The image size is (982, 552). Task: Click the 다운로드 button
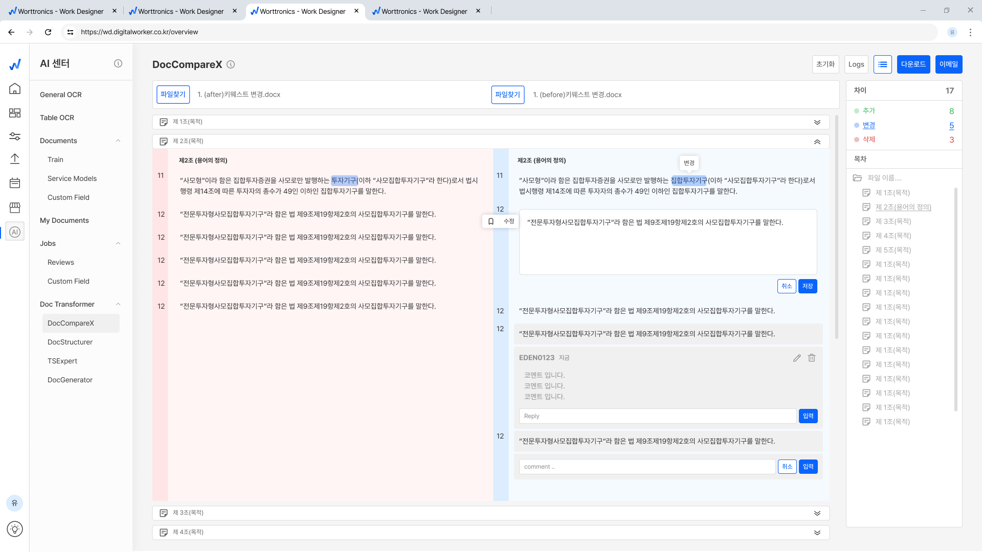click(x=913, y=64)
